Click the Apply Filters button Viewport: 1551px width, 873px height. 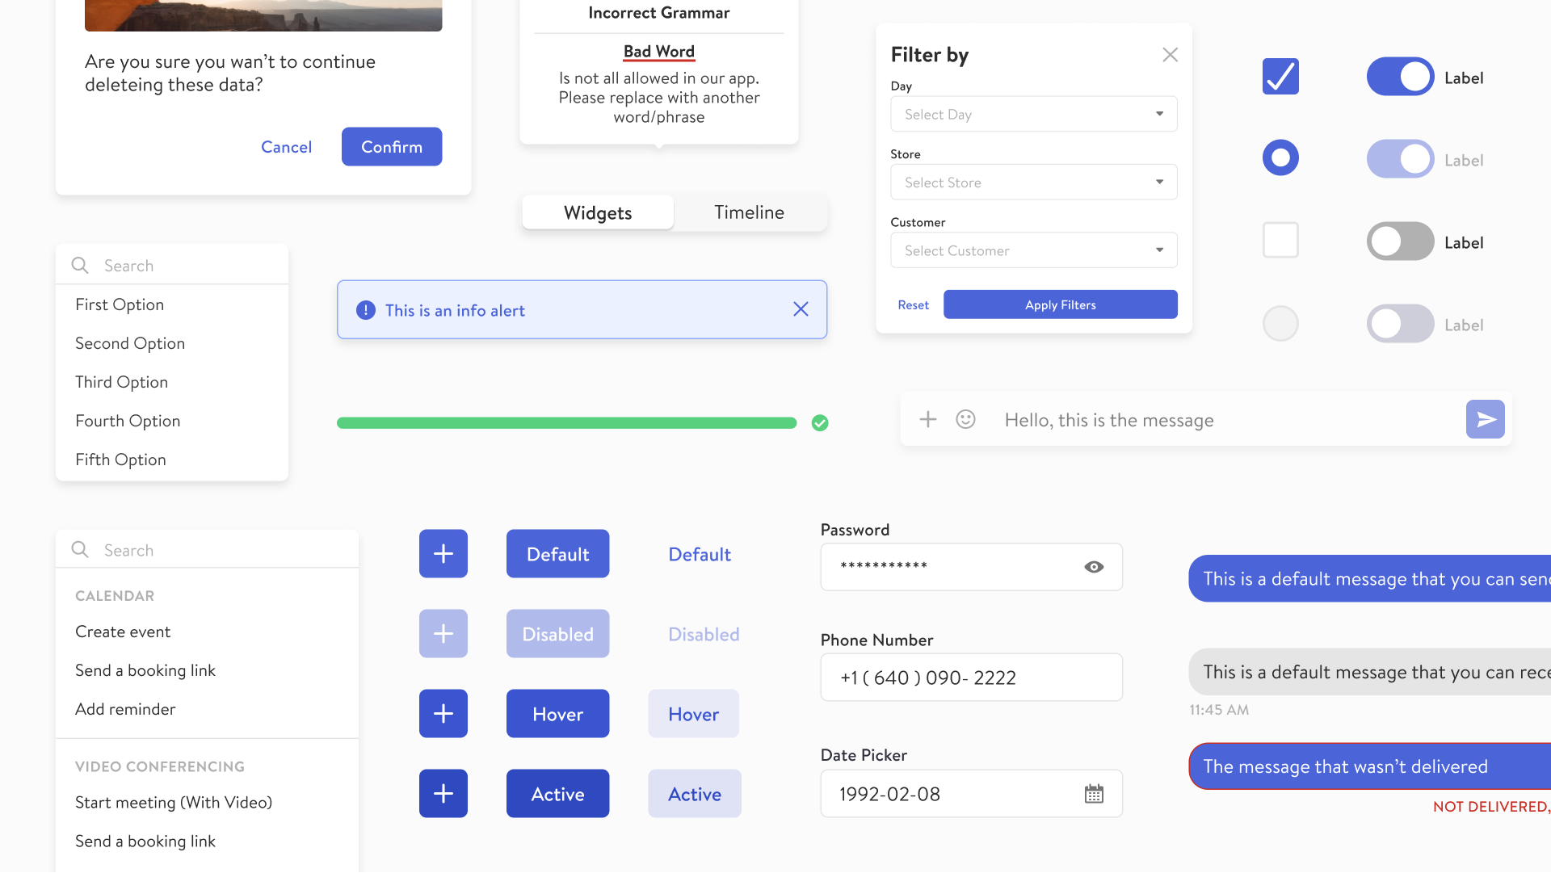pyautogui.click(x=1060, y=304)
